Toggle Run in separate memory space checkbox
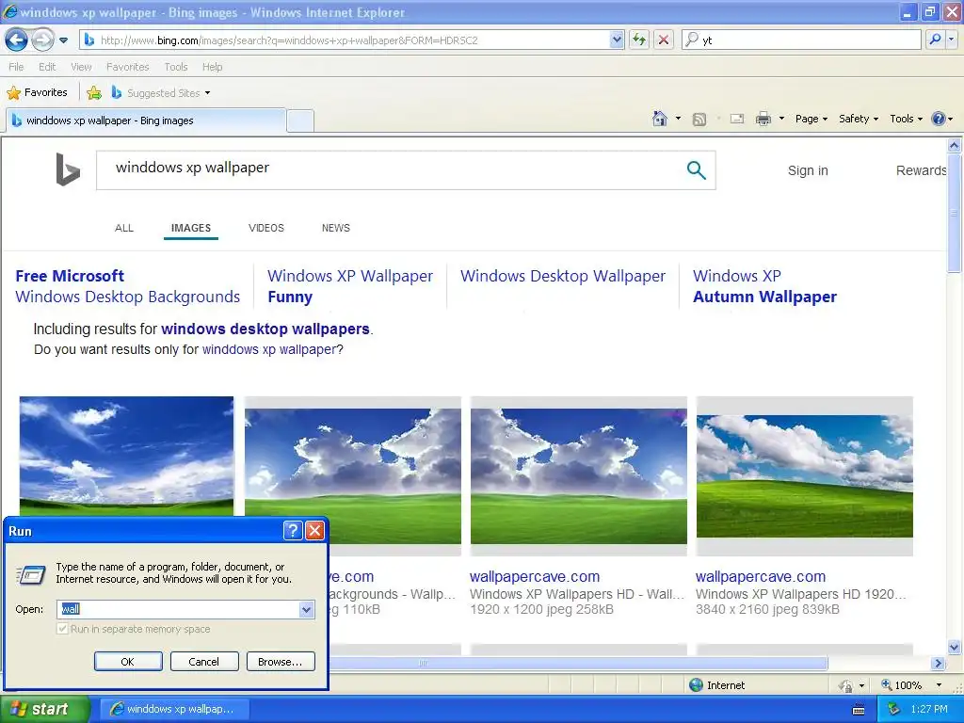964x723 pixels. pos(62,629)
